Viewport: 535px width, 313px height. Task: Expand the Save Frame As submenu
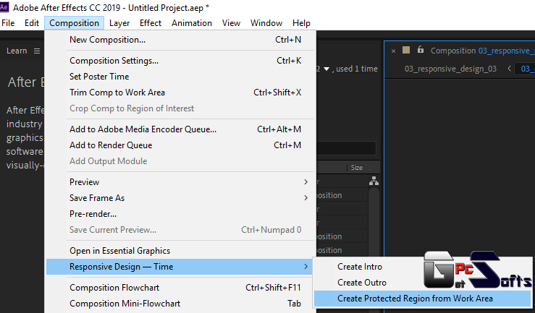tap(180, 198)
